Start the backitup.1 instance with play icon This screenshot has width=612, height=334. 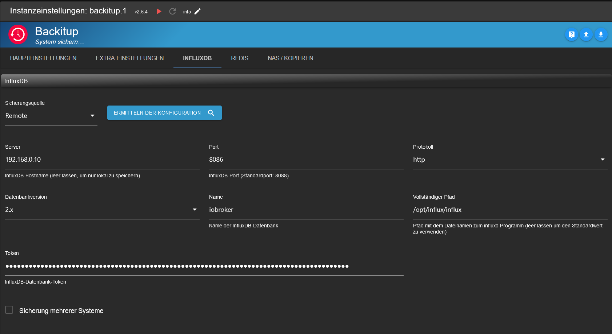point(159,12)
